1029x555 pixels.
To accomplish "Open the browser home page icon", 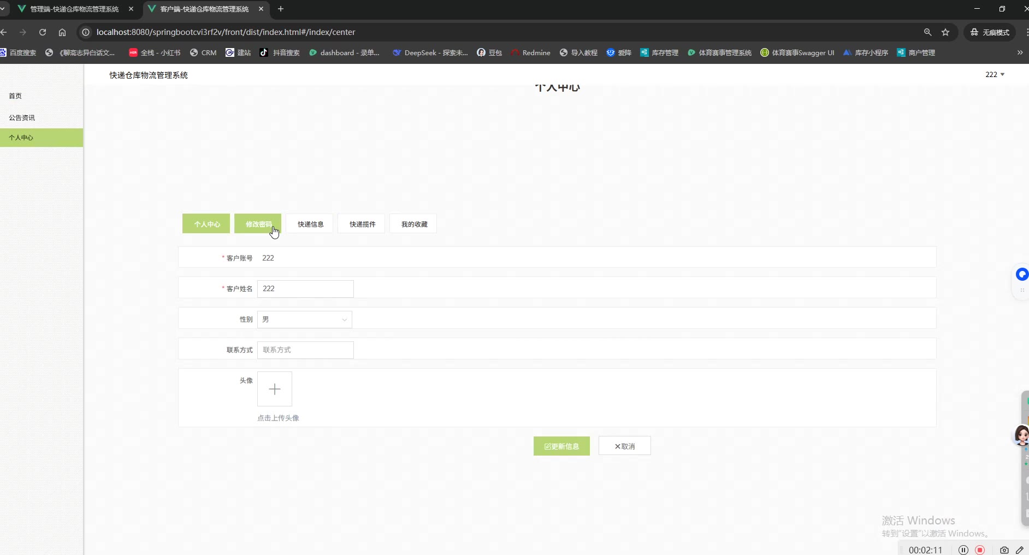I will (62, 32).
